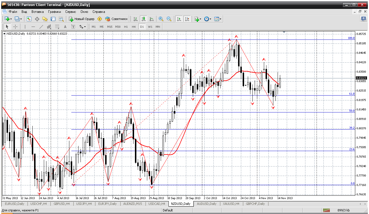Viewport: 369px width, 214px height.
Task: Open the Arrows dropdown tool
Action: (x=83, y=27)
